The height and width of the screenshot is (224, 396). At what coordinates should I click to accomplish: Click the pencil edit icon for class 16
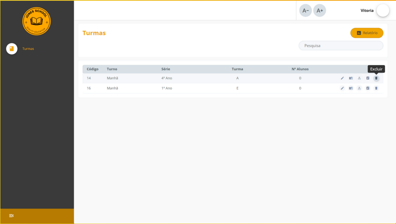click(342, 88)
